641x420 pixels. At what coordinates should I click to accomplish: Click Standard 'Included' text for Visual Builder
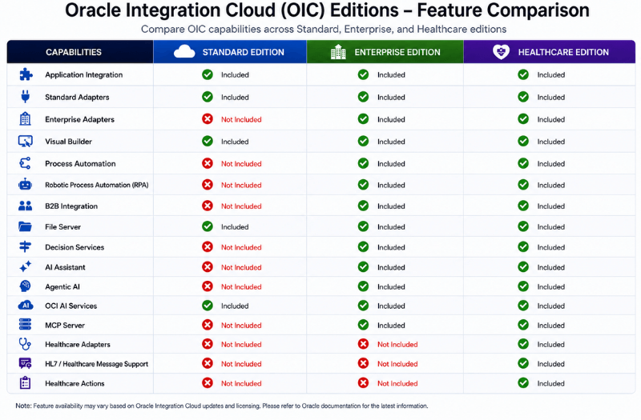[235, 142]
